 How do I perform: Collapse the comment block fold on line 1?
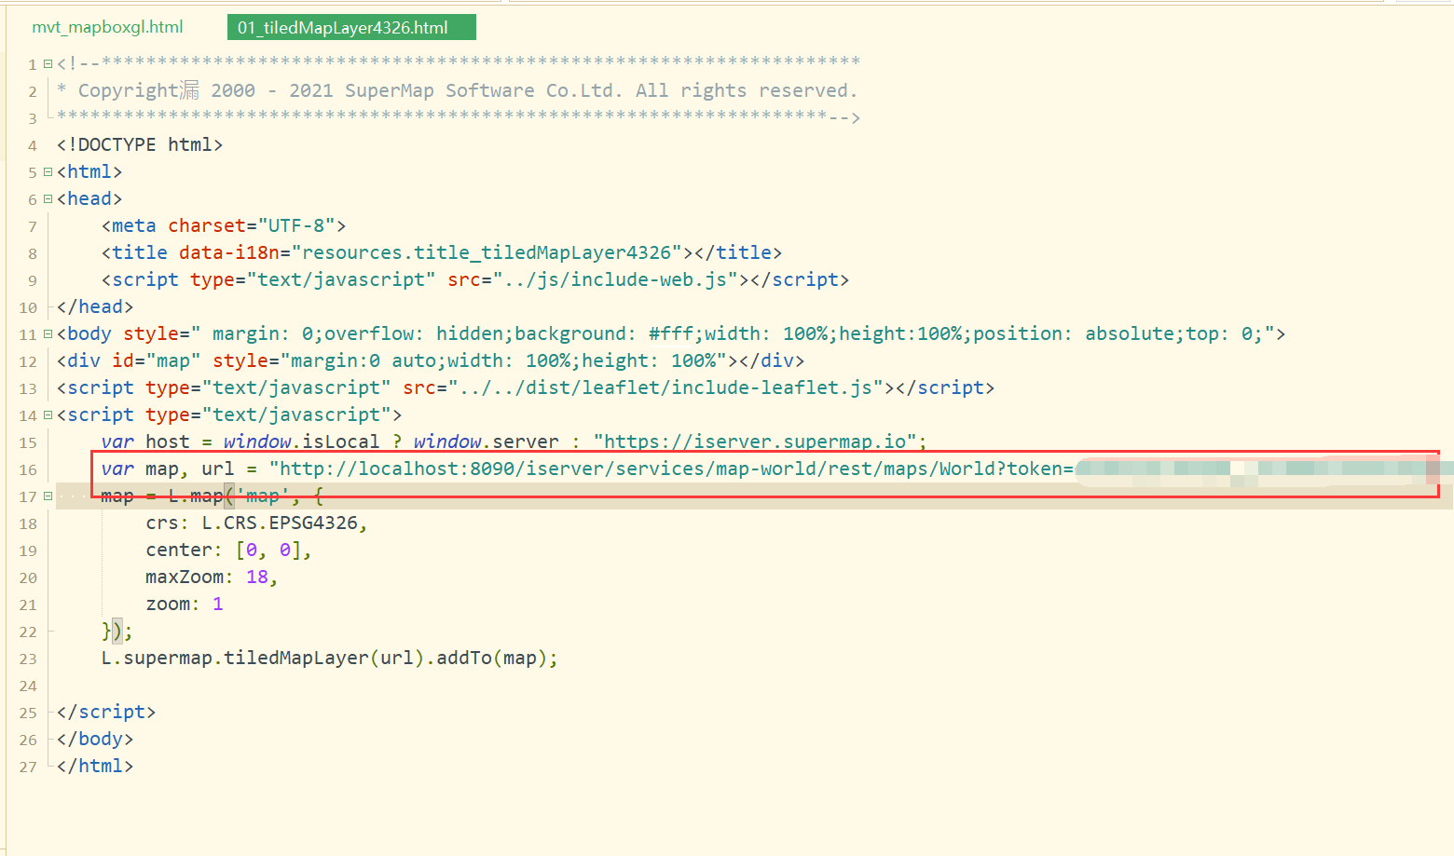point(48,64)
